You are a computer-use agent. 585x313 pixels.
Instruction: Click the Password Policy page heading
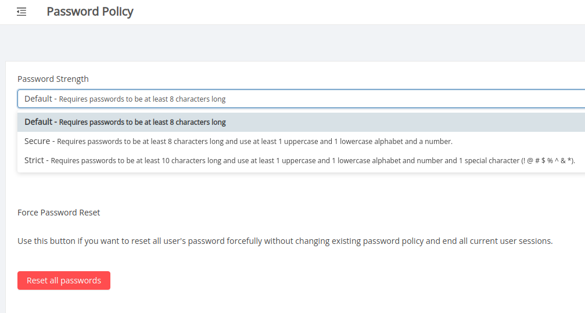90,12
